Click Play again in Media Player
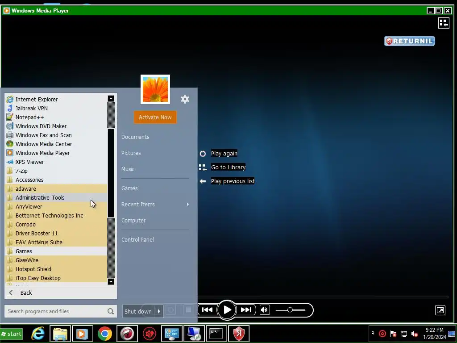 (x=224, y=154)
